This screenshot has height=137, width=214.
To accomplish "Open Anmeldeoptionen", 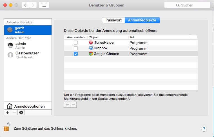I will tap(28, 106).
